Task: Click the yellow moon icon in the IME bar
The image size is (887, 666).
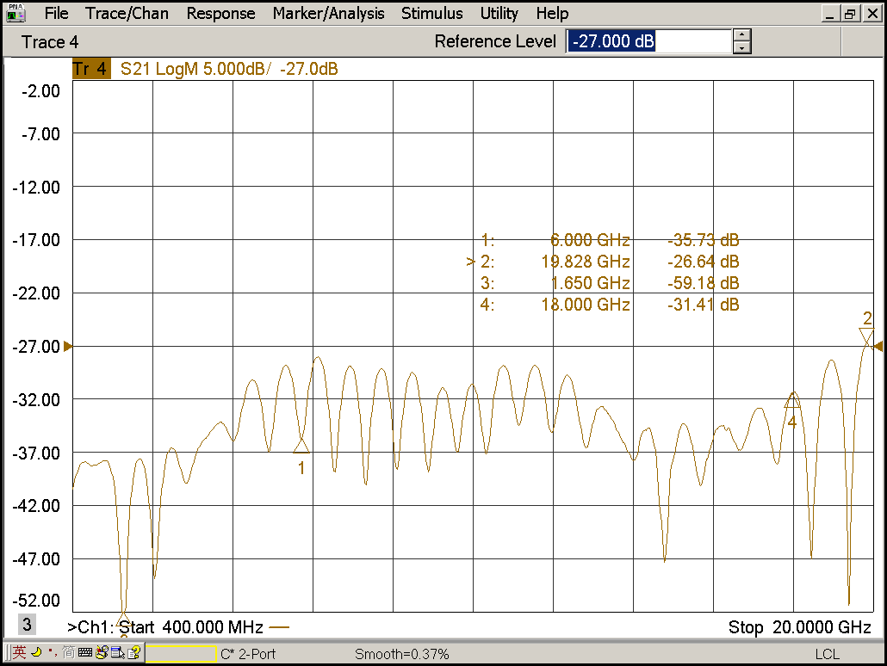Action: [x=37, y=652]
